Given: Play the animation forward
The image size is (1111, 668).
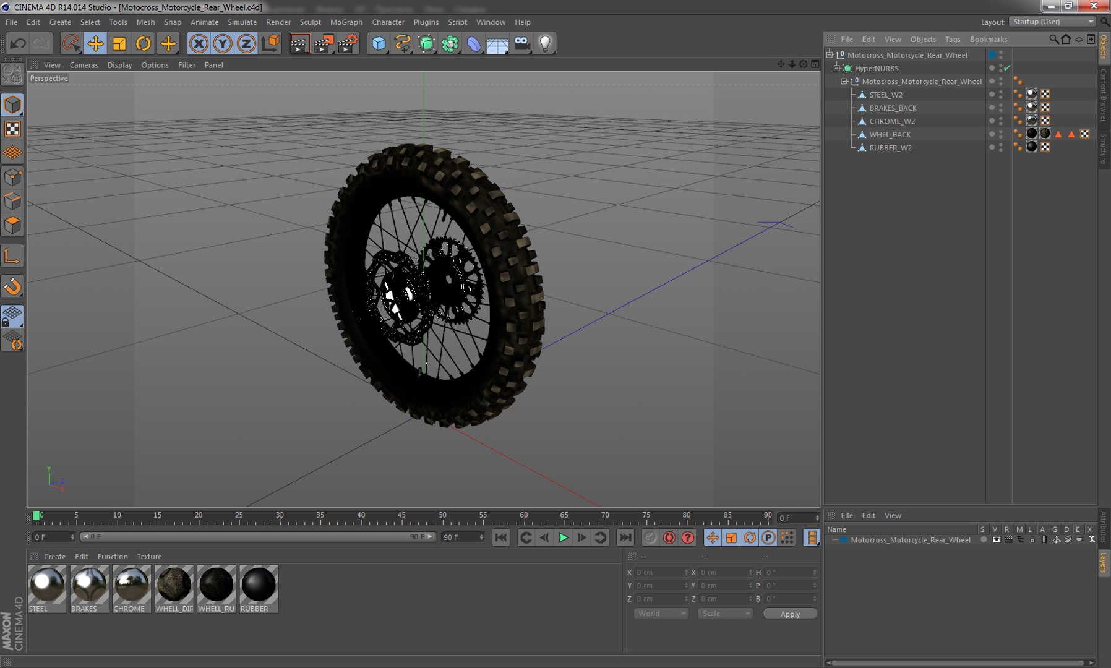Looking at the screenshot, I should (x=563, y=537).
